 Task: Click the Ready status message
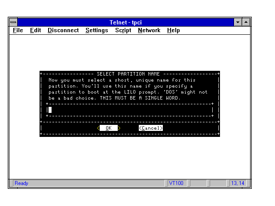tap(21, 183)
